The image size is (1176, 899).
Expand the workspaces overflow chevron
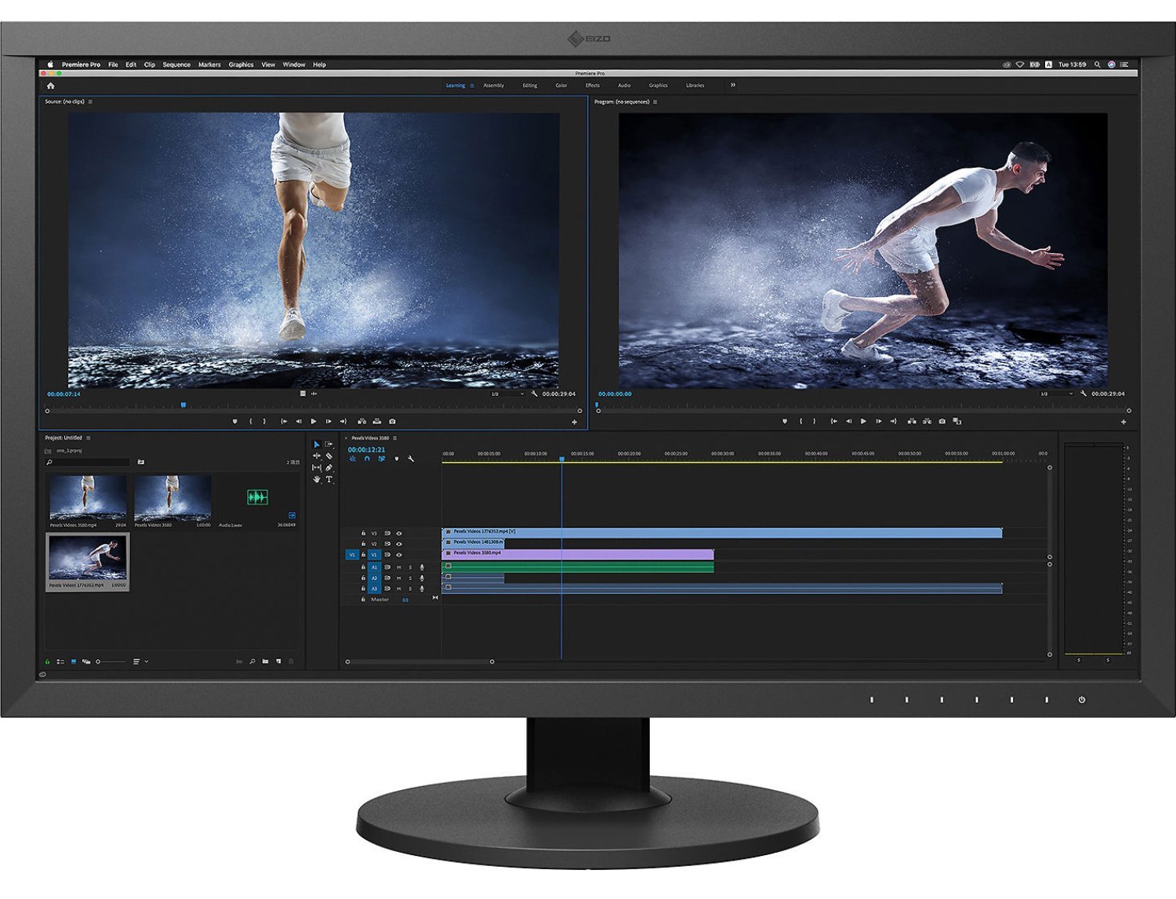pyautogui.click(x=733, y=85)
